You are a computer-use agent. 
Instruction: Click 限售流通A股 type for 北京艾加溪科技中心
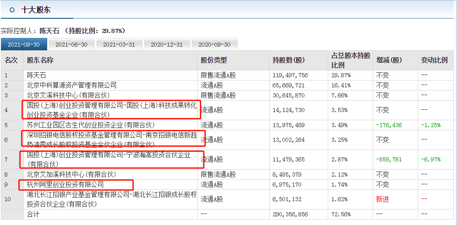218,174
